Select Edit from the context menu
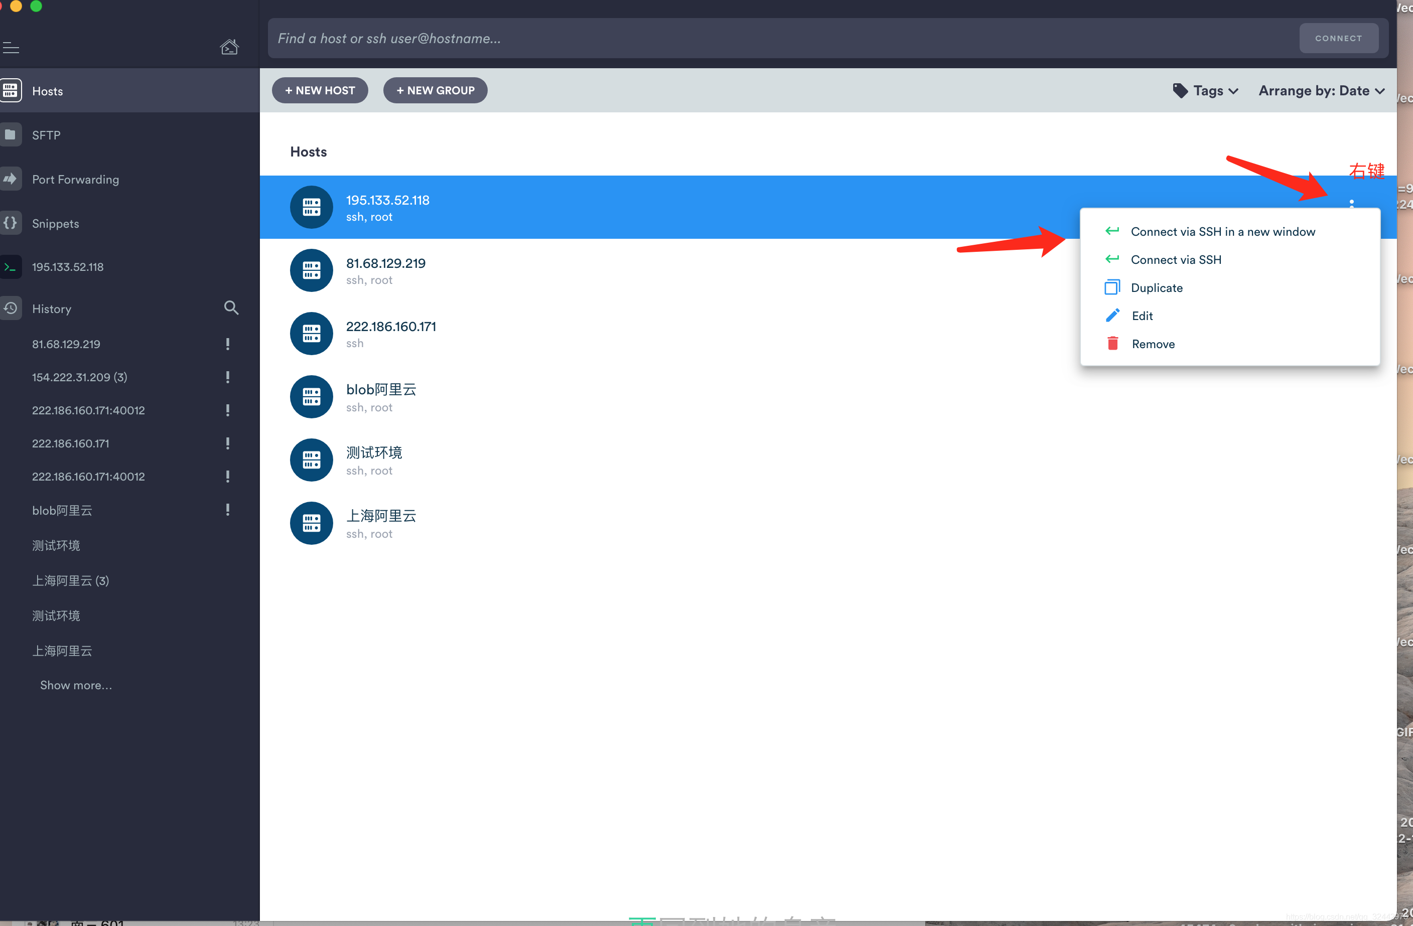The image size is (1413, 926). (x=1141, y=315)
